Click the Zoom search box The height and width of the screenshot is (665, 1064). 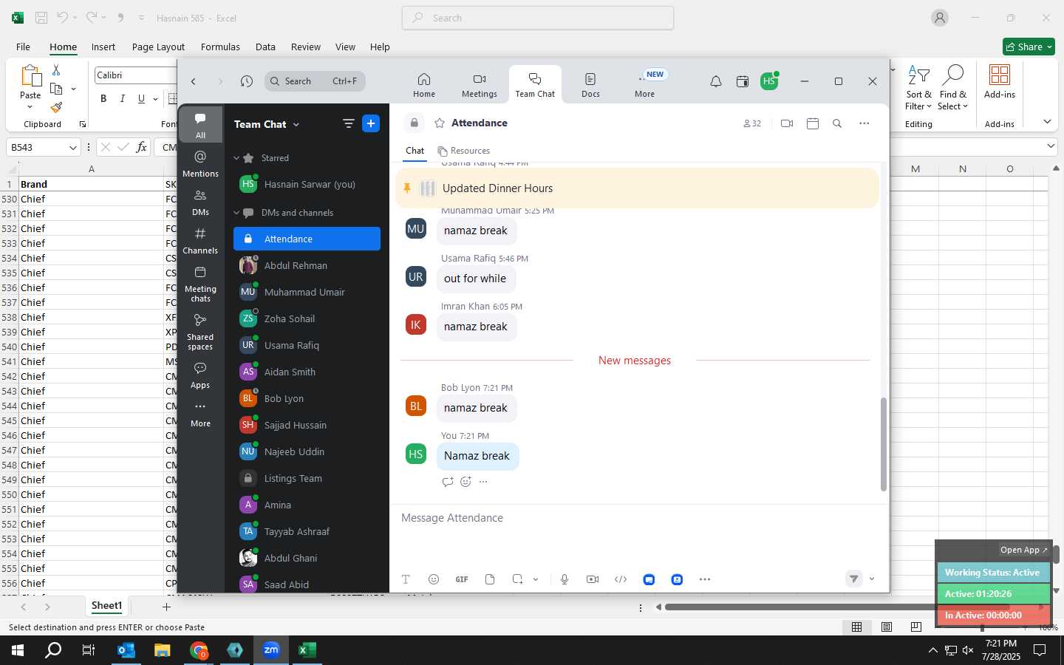pyautogui.click(x=315, y=81)
